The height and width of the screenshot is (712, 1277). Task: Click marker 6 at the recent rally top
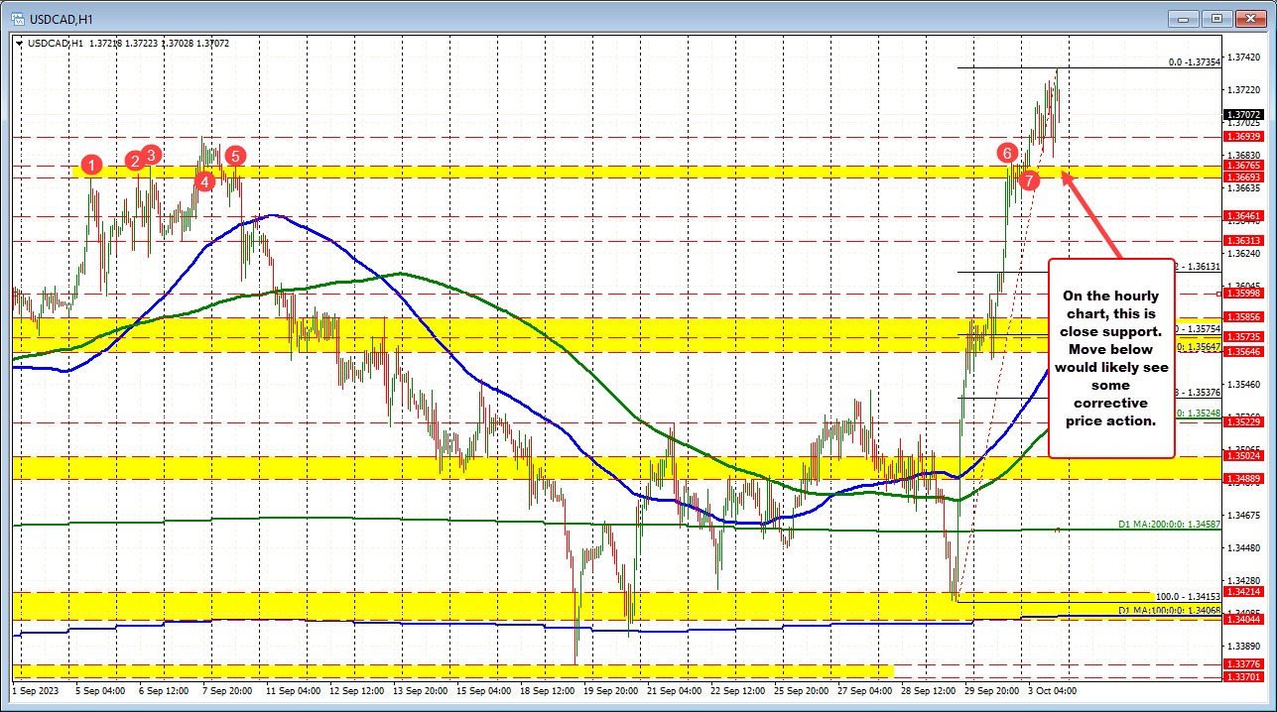[x=1008, y=153]
